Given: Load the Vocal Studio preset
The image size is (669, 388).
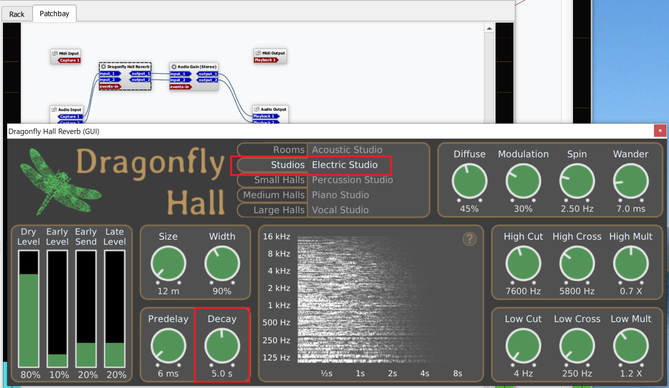Looking at the screenshot, I should [340, 210].
